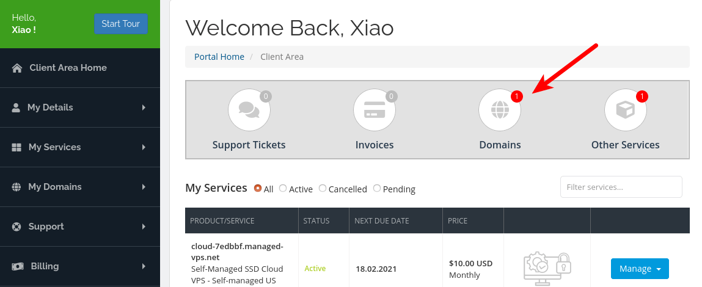Select the Cancelled services radio button
This screenshot has width=702, height=287.
pos(323,189)
